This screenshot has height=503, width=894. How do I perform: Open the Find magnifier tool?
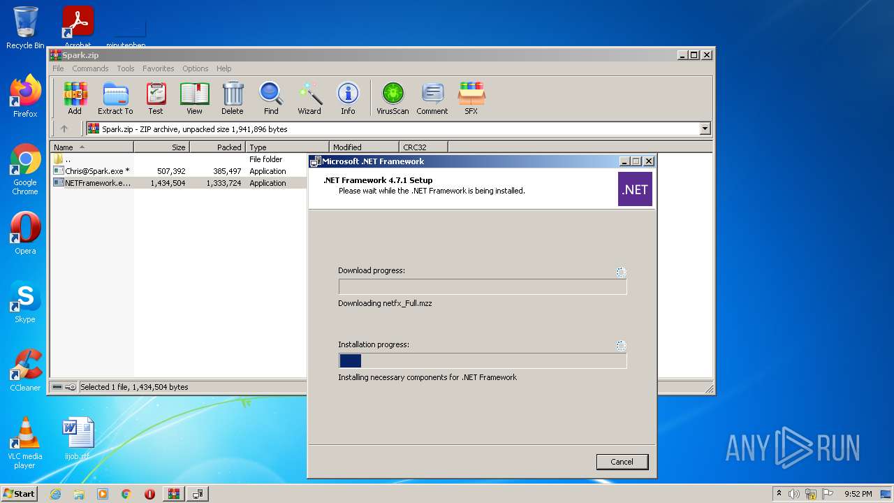(271, 98)
